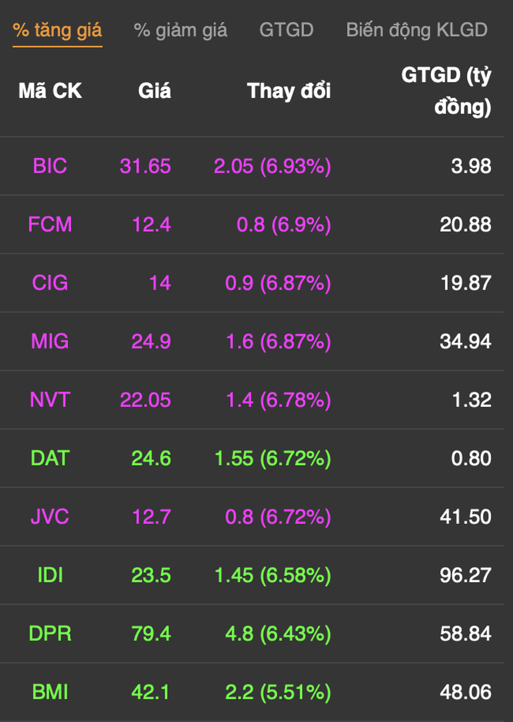
Task: Select the JVC stock symbol
Action: click(x=50, y=517)
